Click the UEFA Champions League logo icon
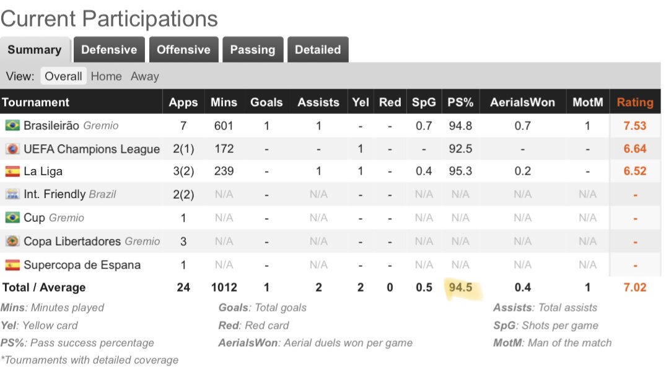 coord(12,149)
